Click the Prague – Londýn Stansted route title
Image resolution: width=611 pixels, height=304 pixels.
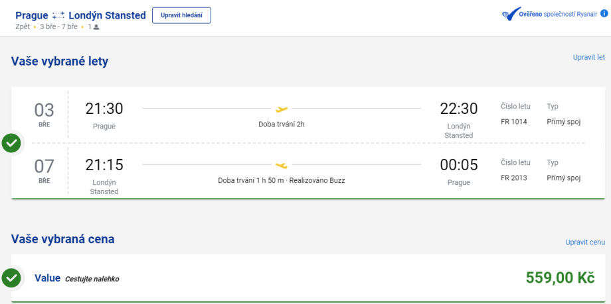point(80,15)
